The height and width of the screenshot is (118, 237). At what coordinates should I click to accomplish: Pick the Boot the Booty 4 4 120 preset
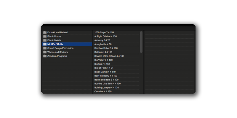[106, 76]
